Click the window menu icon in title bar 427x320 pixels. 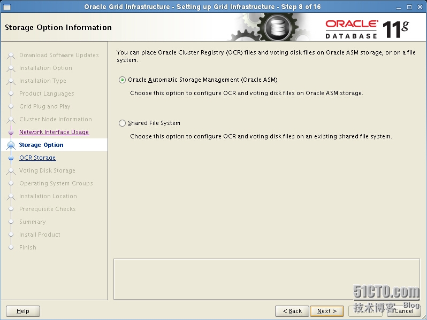coord(7,7)
